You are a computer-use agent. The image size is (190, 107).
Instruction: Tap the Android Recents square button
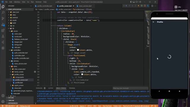(179, 91)
